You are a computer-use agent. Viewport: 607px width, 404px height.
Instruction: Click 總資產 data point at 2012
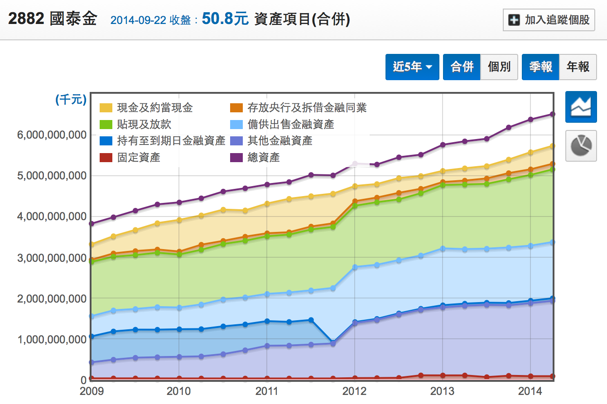click(355, 164)
